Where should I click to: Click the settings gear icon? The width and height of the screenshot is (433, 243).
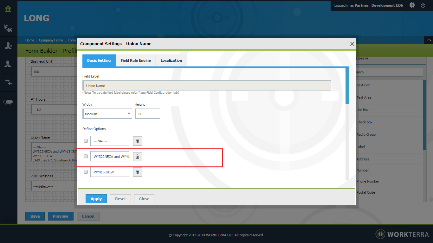(412, 5)
